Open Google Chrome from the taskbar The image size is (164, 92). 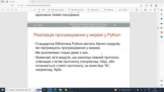pyautogui.click(x=66, y=90)
